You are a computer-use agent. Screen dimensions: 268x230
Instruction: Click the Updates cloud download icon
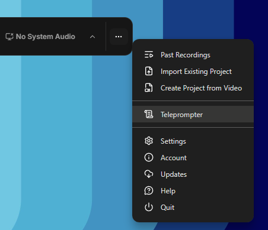(x=149, y=174)
